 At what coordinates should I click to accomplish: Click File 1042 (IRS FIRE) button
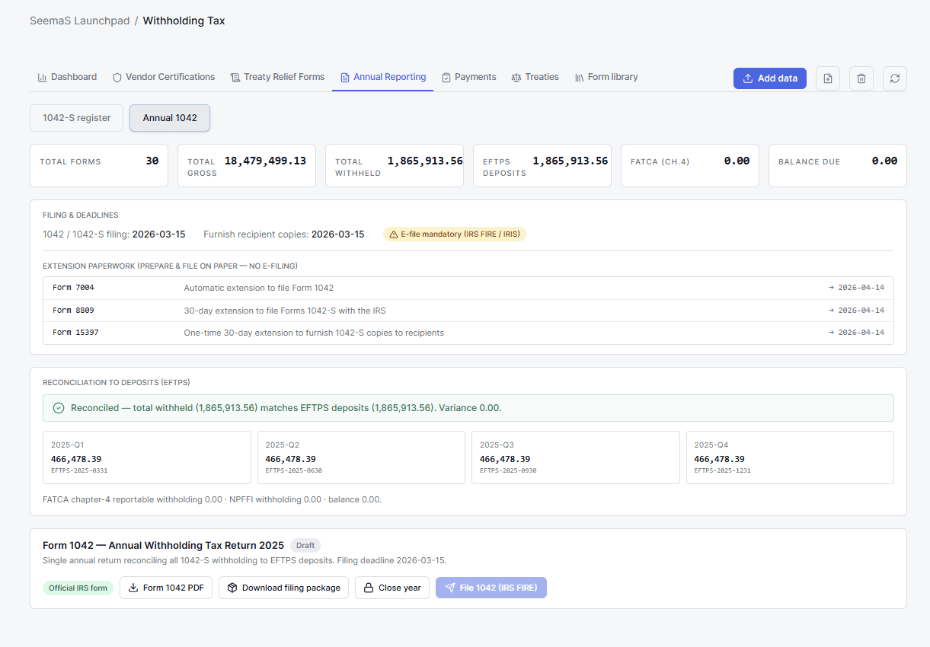pyautogui.click(x=491, y=588)
